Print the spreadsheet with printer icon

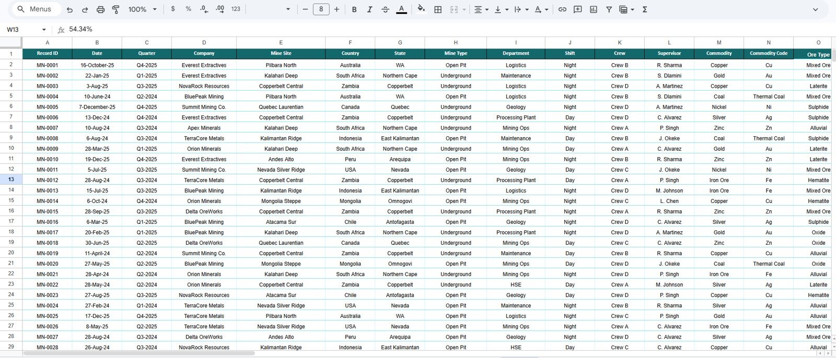click(x=101, y=9)
